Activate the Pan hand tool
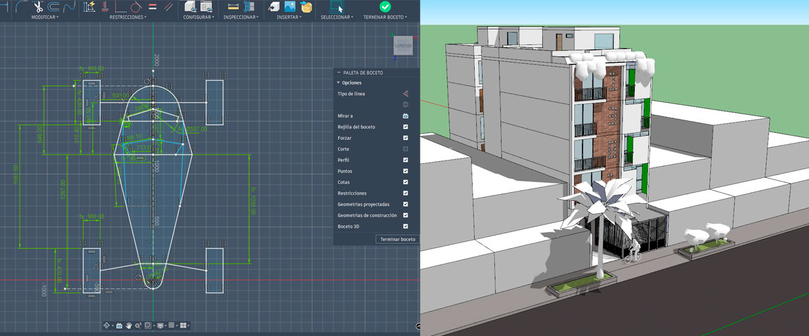This screenshot has height=336, width=809. pos(128,325)
